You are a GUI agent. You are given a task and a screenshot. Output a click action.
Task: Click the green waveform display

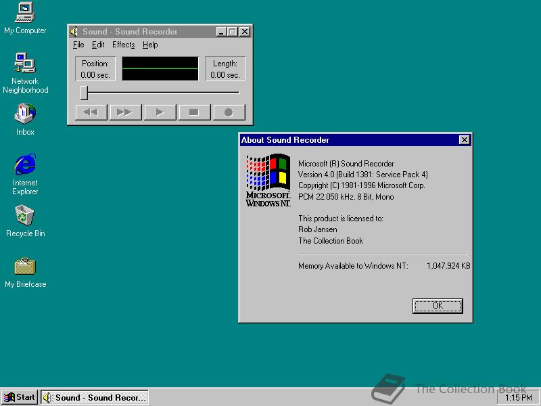tap(160, 69)
